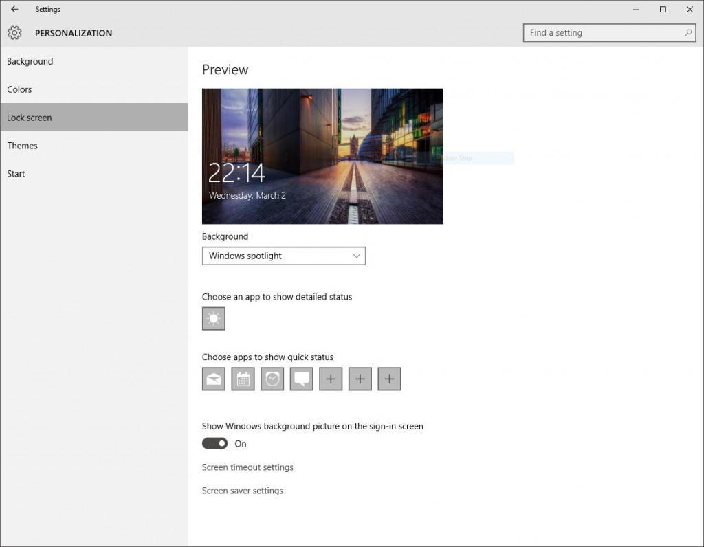Screen dimensions: 704x547
Task: Click the Find a setting search box
Action: pos(609,33)
